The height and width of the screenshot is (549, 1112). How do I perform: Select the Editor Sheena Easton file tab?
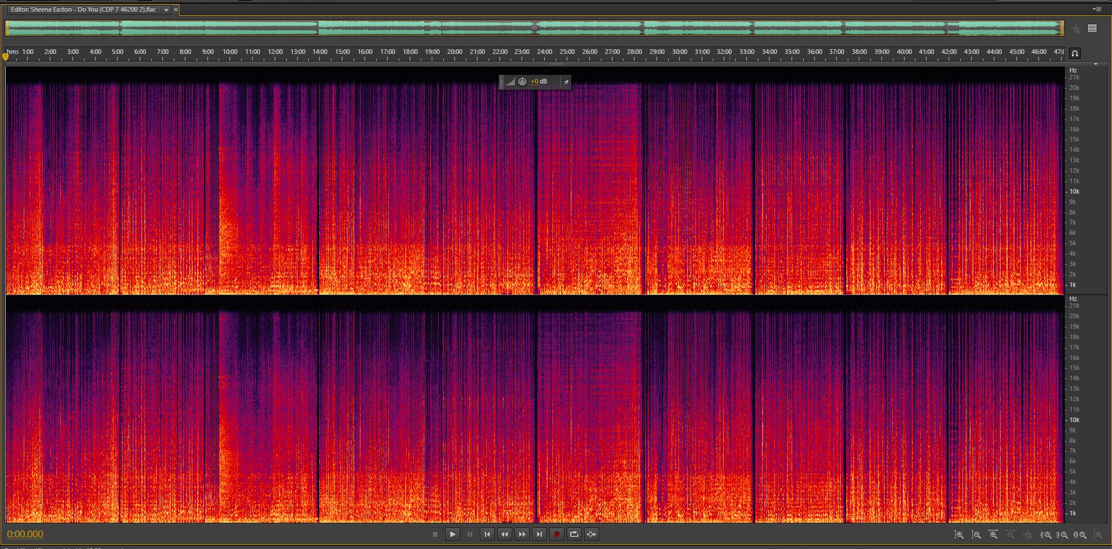click(83, 10)
